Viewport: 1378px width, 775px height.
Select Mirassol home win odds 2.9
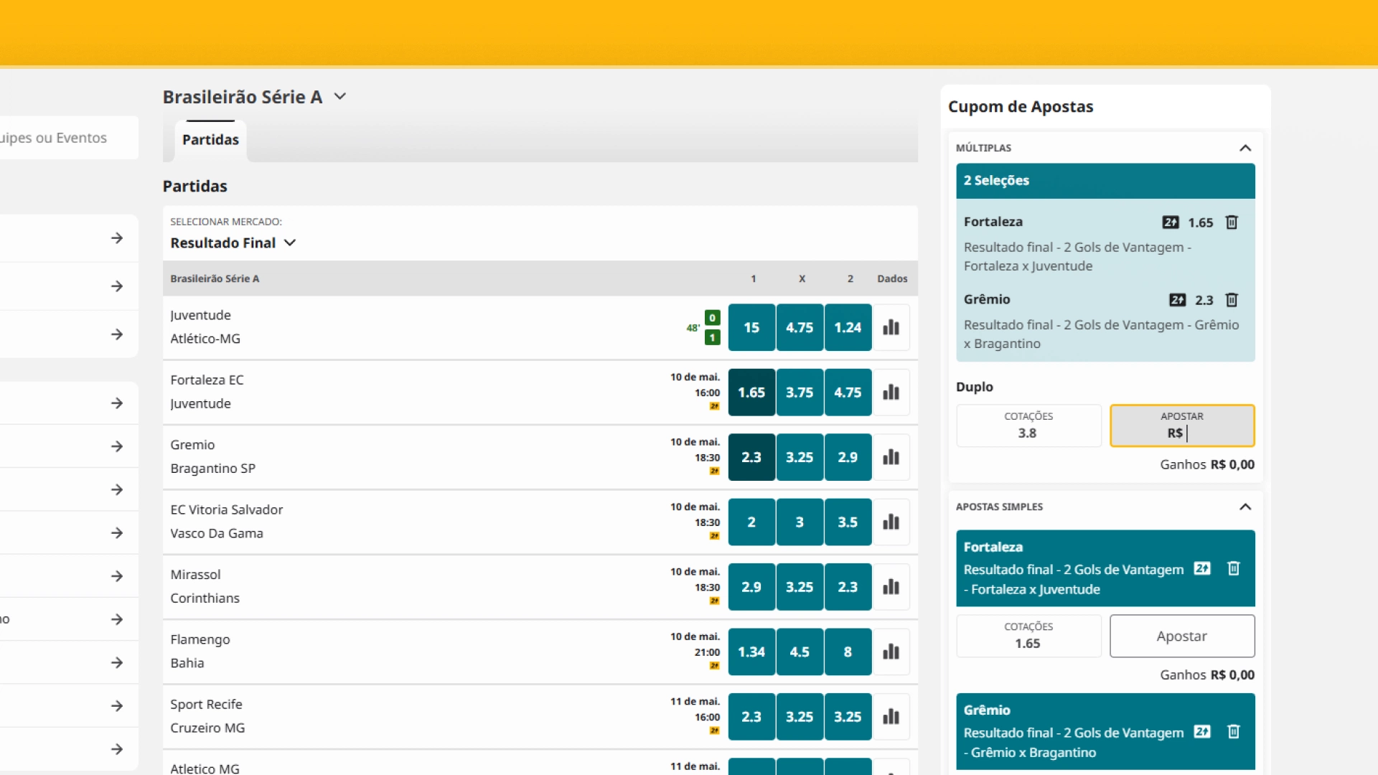[751, 587]
